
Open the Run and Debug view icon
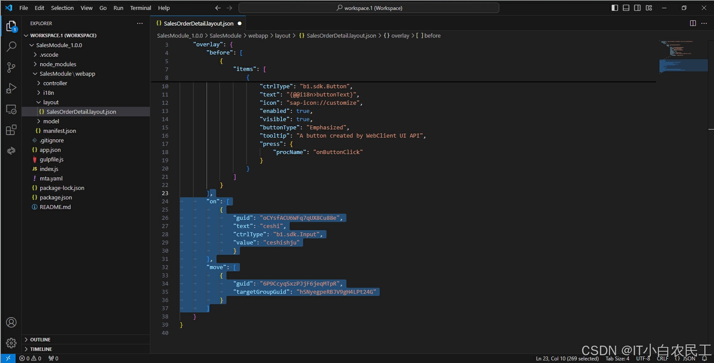click(11, 88)
